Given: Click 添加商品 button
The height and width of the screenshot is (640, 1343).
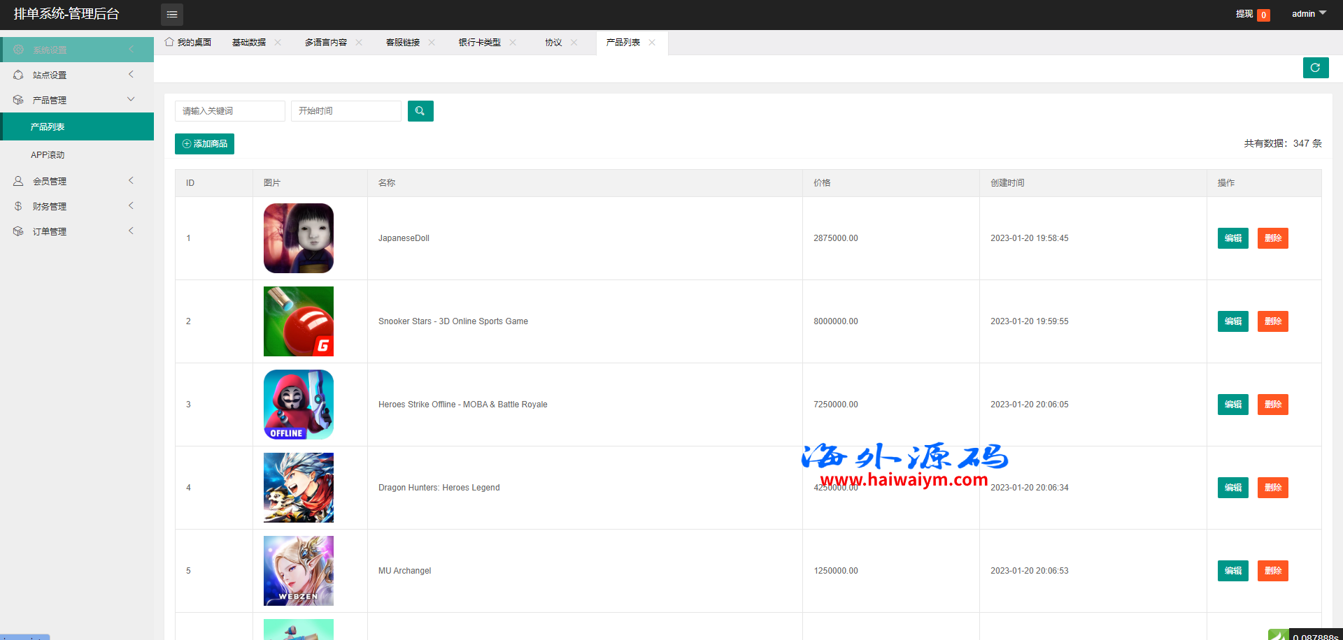Looking at the screenshot, I should 204,144.
